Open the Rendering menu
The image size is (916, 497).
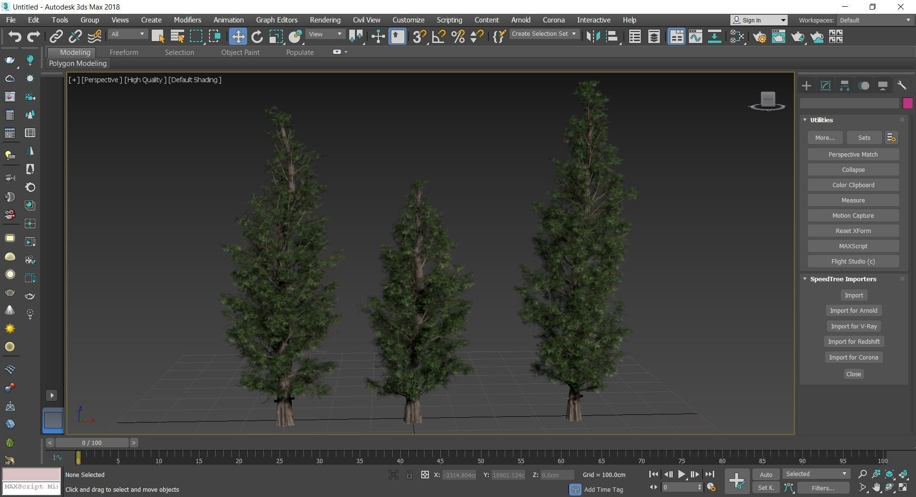tap(325, 20)
